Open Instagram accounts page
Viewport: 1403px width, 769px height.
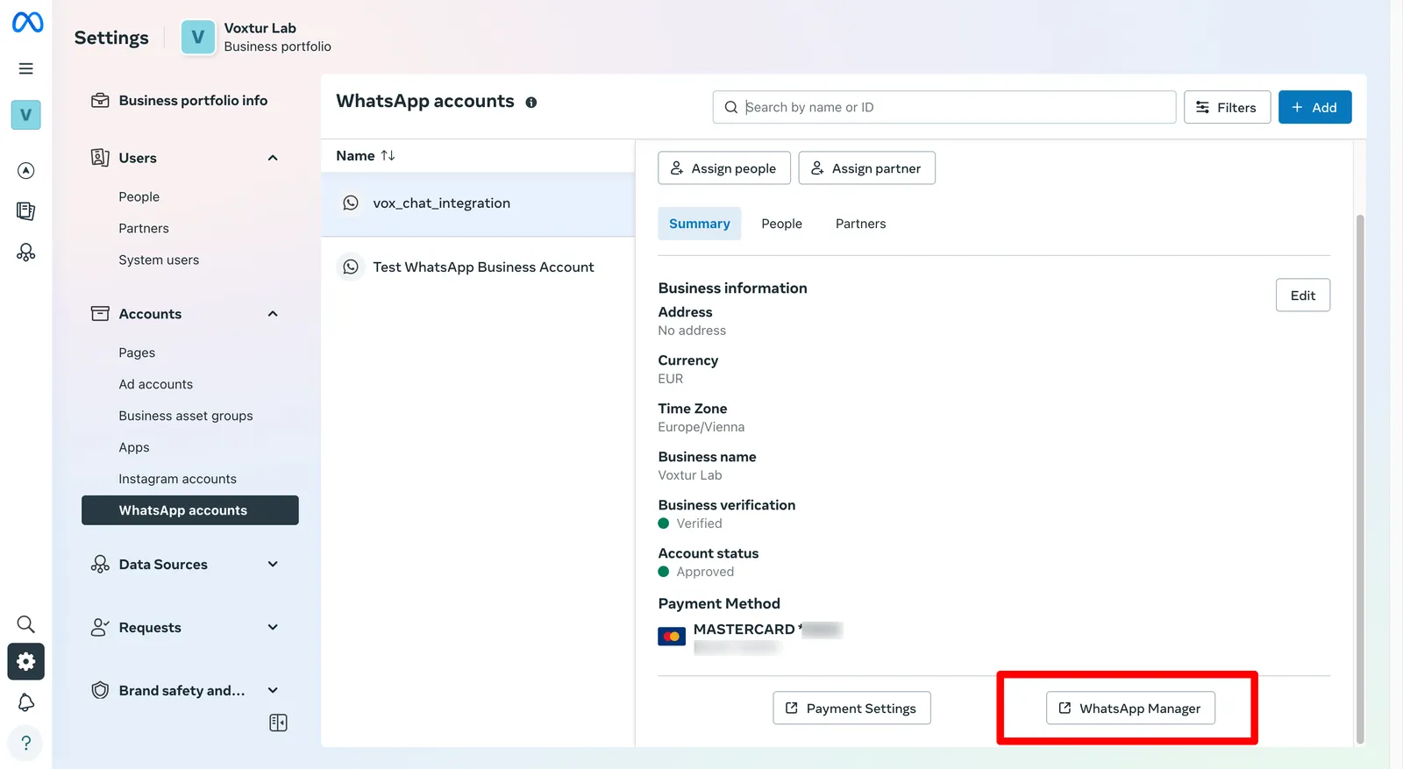178,480
